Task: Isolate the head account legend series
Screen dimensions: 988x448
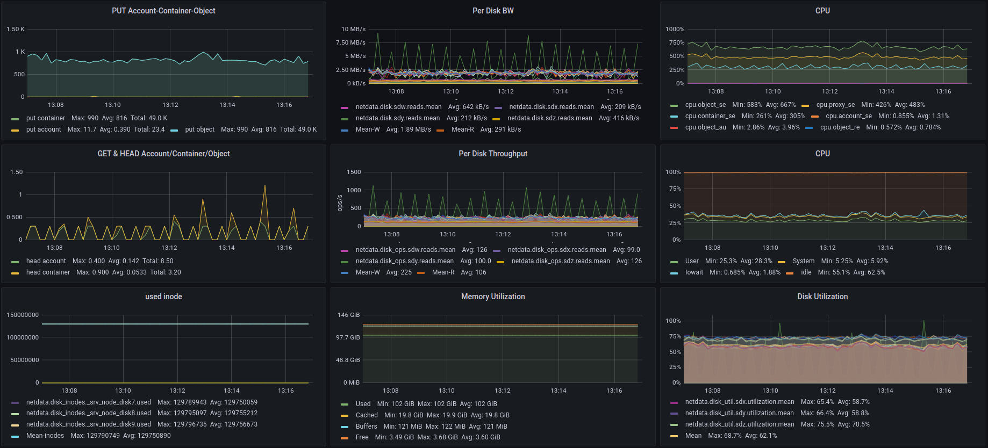Action: pyautogui.click(x=46, y=261)
